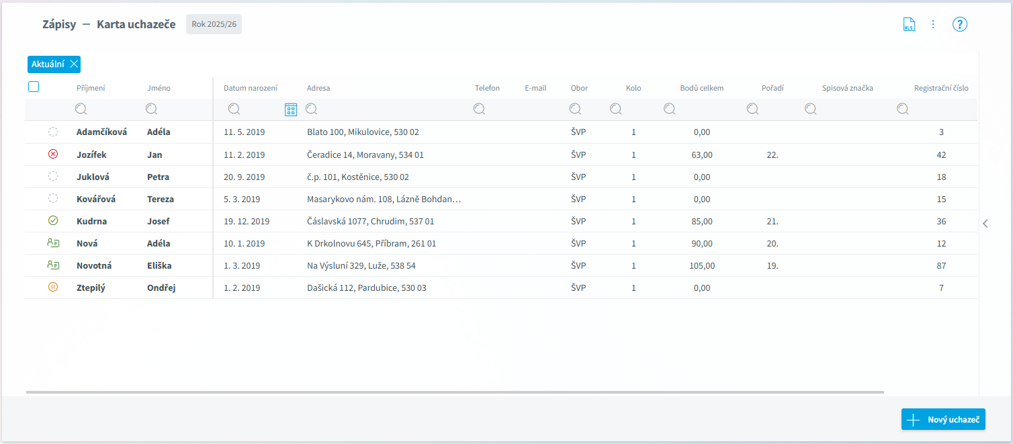This screenshot has height=444, width=1013.
Task: Sort by the E-mail column header
Action: (x=535, y=88)
